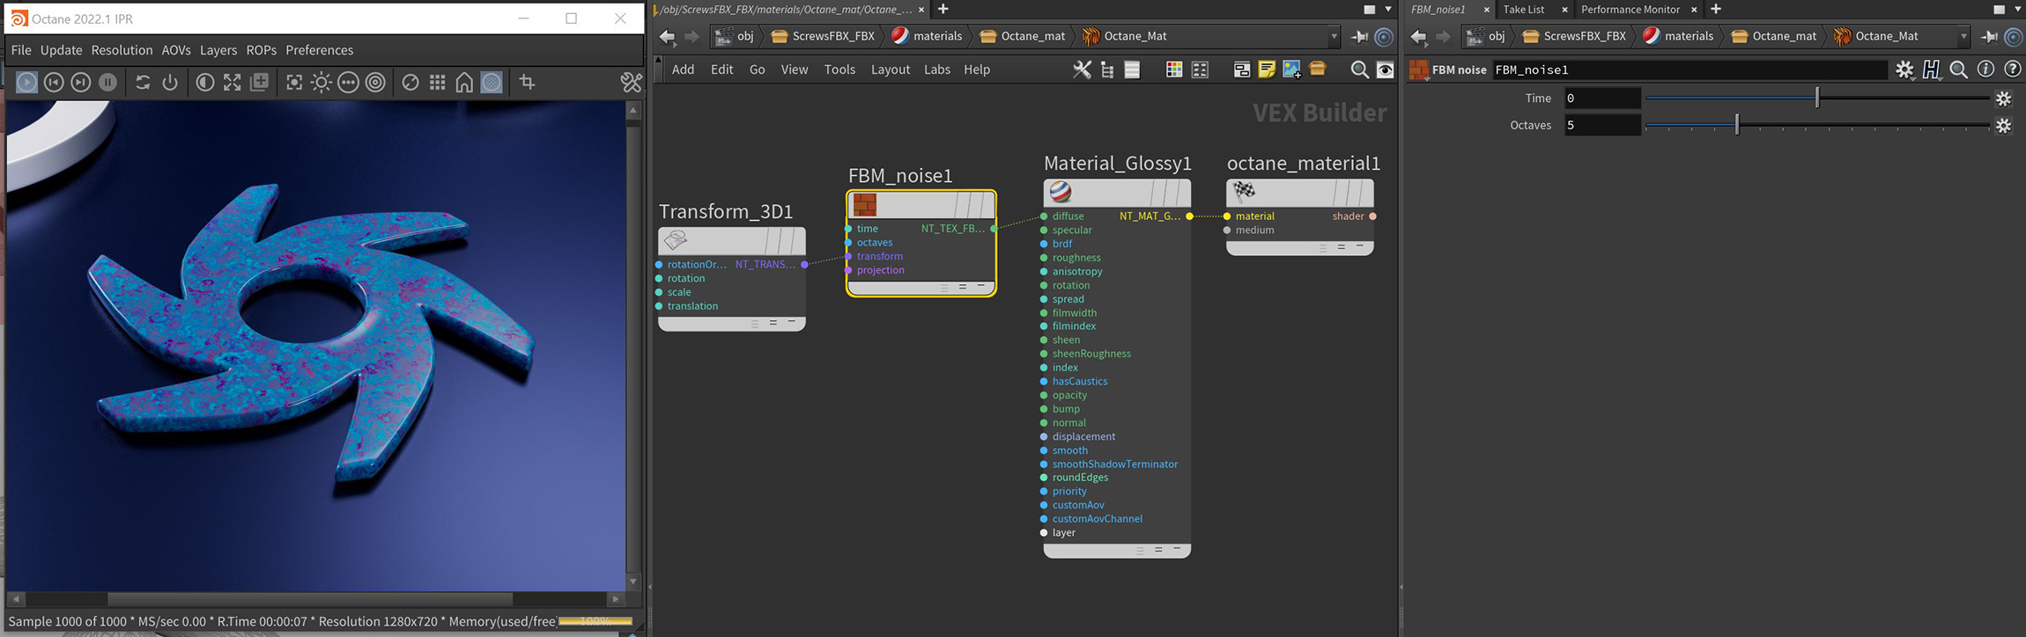Toggle the eye display options in network editor
Image resolution: width=2026 pixels, height=637 pixels.
click(1385, 70)
